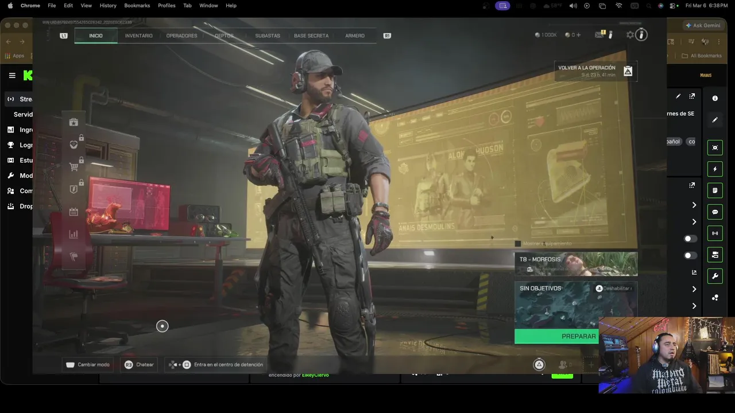The image size is (735, 413).
Task: Click VOLVER A LA OPERACIÓN button
Action: tap(595, 71)
